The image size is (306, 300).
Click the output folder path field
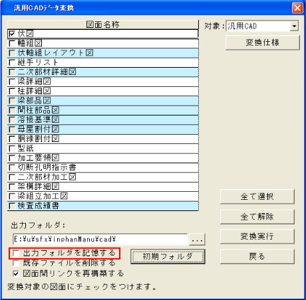coord(100,240)
